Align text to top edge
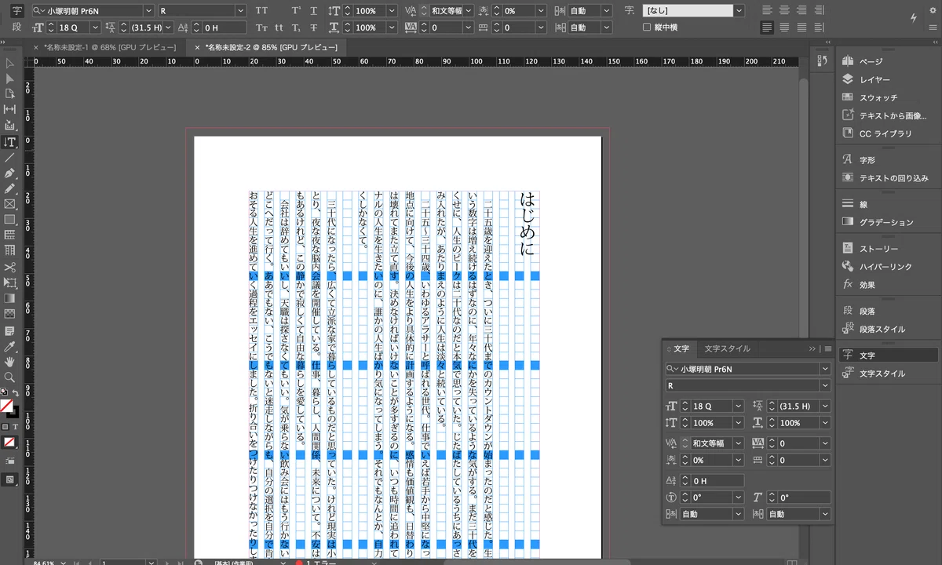942x565 pixels. pos(767,11)
